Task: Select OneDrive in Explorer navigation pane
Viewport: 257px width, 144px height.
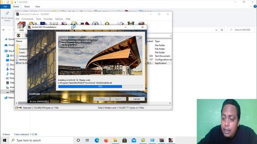Action: click(10, 45)
